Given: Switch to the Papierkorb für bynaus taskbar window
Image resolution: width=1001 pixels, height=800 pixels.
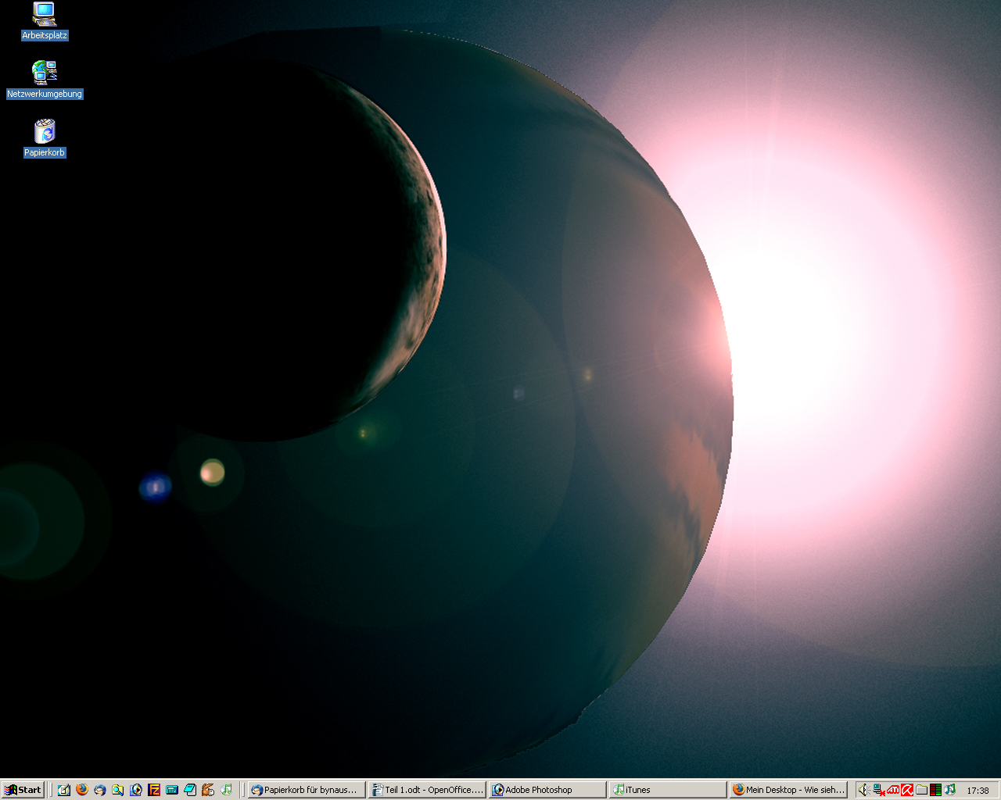Looking at the screenshot, I should click(x=307, y=790).
